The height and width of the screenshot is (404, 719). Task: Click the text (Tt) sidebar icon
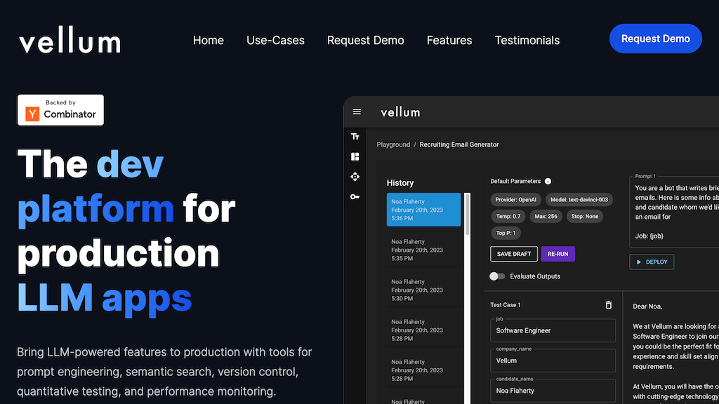[355, 137]
